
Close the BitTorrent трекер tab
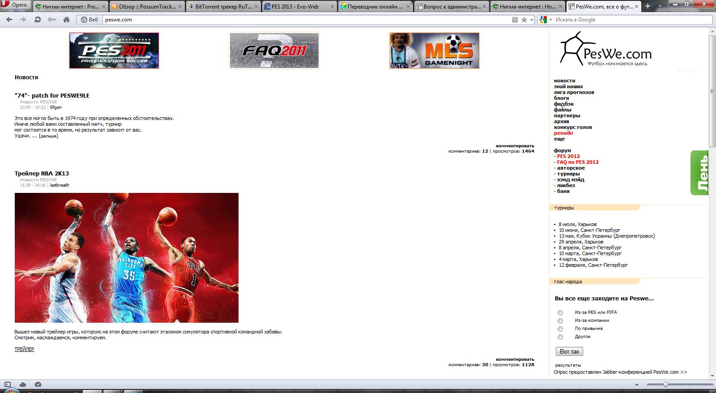(x=256, y=6)
